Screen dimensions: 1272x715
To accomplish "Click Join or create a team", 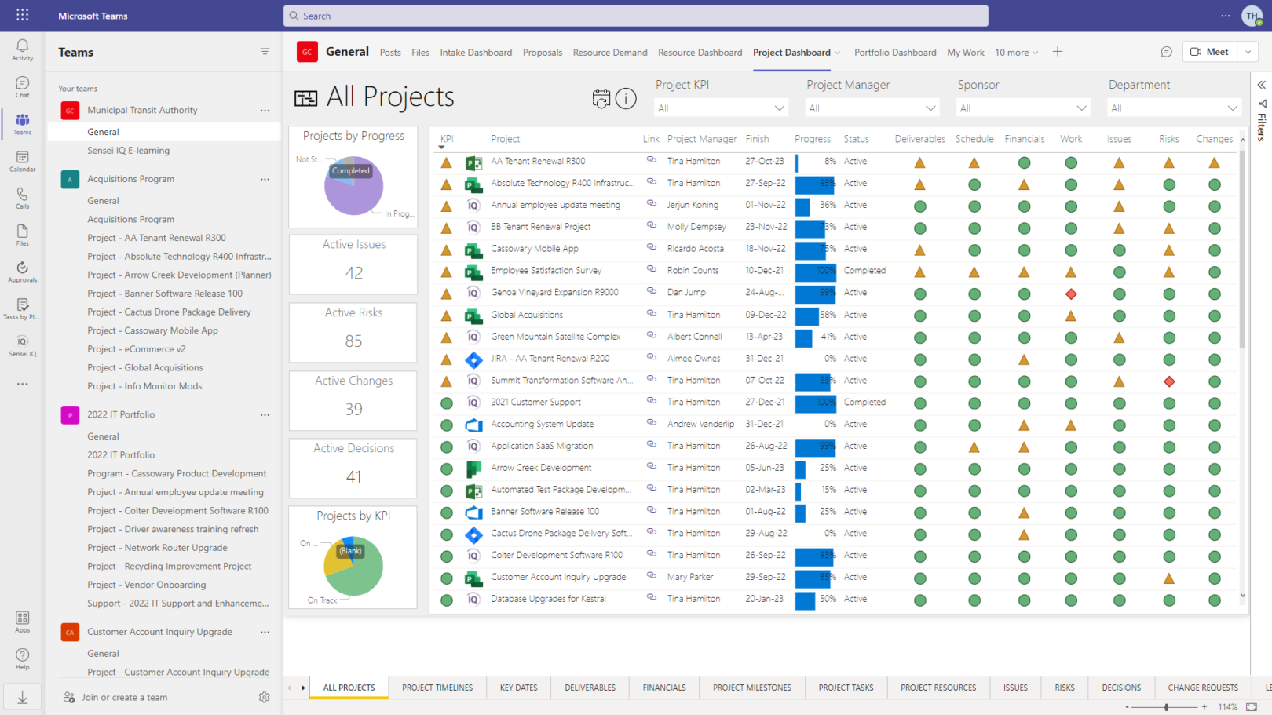I will click(x=124, y=698).
